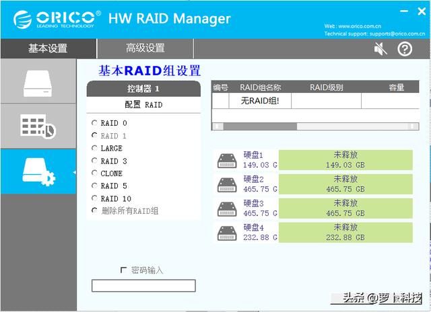The image size is (431, 312).
Task: Click the scrollbar left arrow
Action: click(x=218, y=126)
